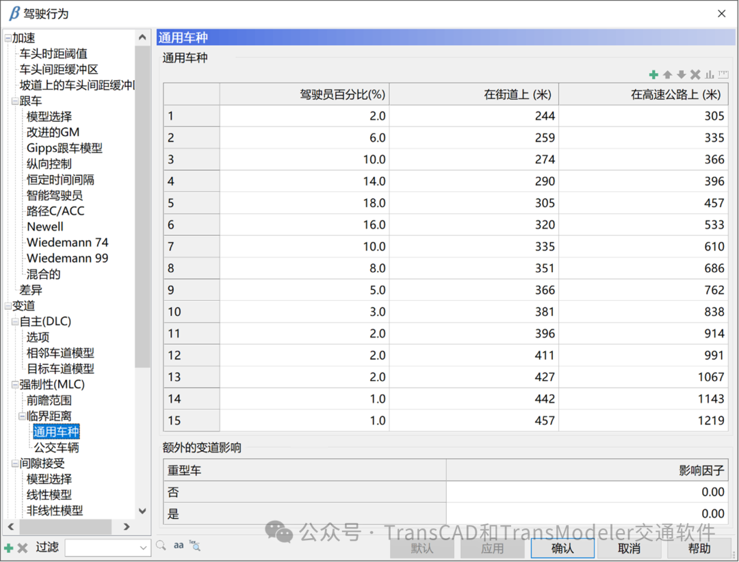Delete the selected row with the X icon

point(695,75)
